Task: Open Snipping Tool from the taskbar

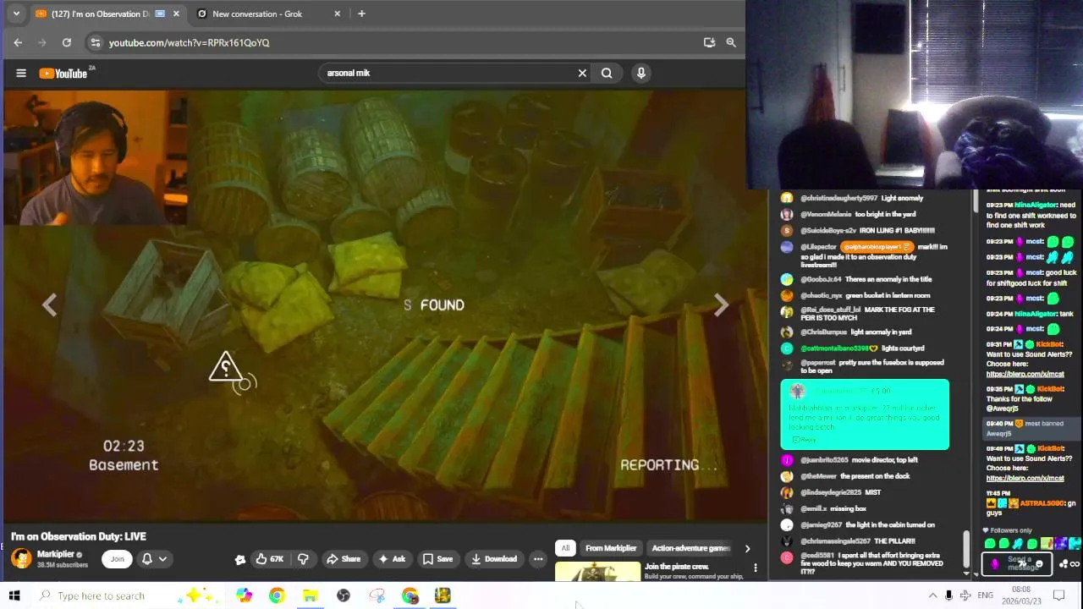Action: pyautogui.click(x=377, y=595)
